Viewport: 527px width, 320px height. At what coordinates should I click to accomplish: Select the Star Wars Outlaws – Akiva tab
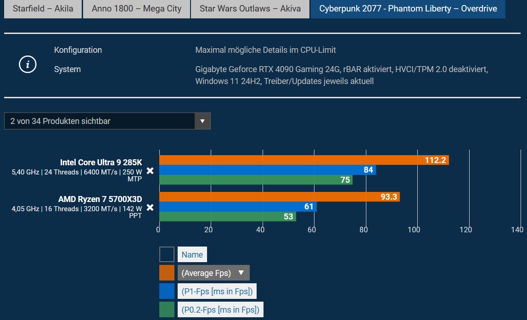[250, 9]
